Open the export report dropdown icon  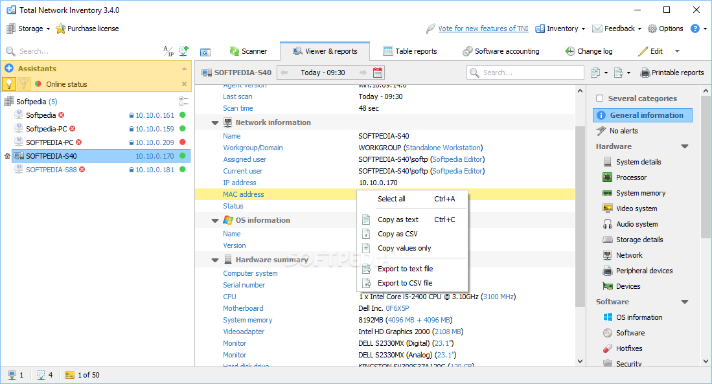[622, 73]
